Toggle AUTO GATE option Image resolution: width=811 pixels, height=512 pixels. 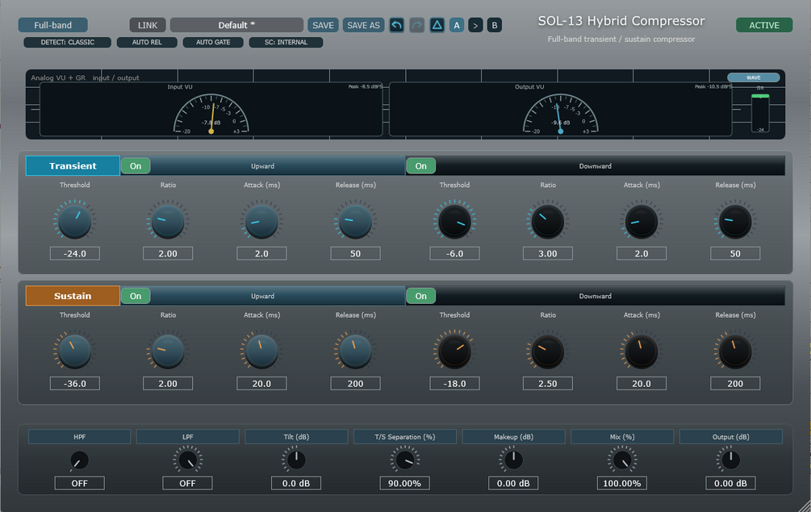click(x=213, y=43)
